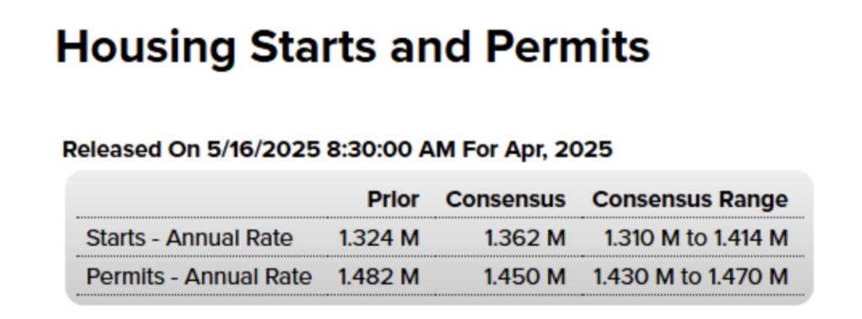Click the word Housing in the title

tap(146, 49)
